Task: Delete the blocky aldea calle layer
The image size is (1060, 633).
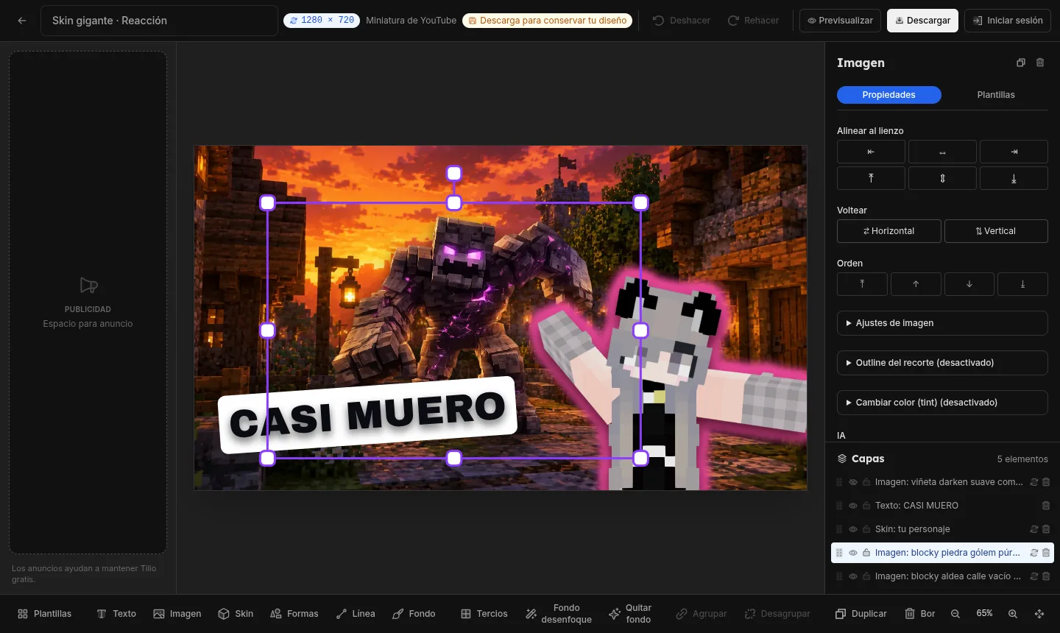Action: coord(1046,576)
